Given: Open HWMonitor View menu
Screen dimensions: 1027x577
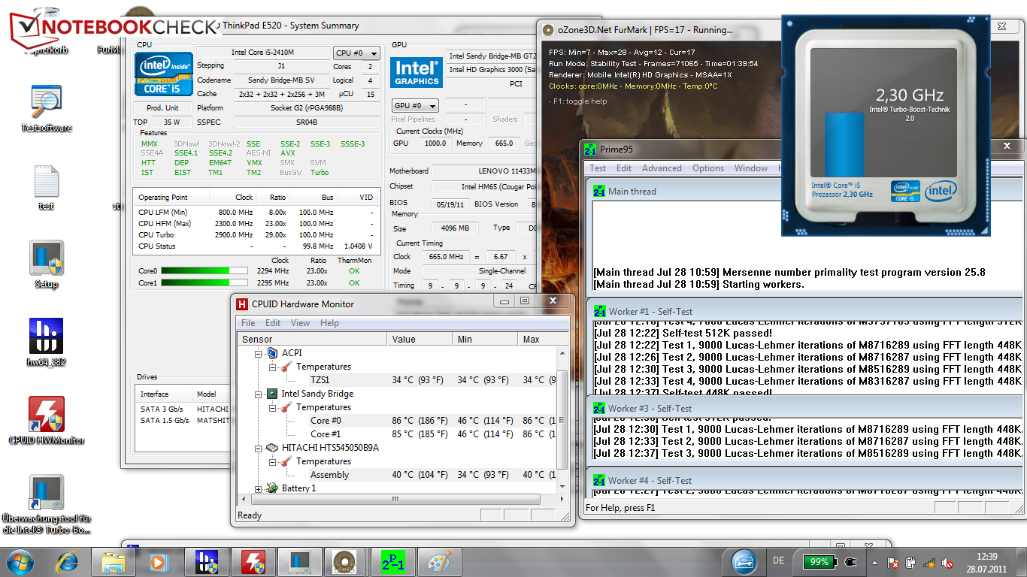Looking at the screenshot, I should pos(300,323).
